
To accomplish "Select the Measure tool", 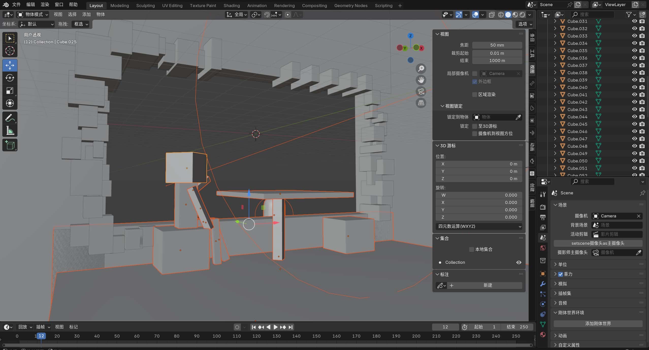I will [10, 131].
